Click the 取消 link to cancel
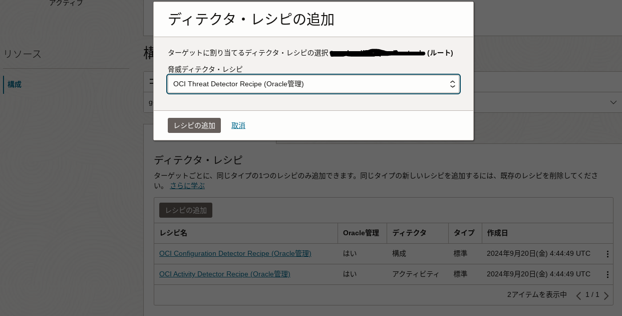Viewport: 622px width, 316px height. [x=238, y=125]
